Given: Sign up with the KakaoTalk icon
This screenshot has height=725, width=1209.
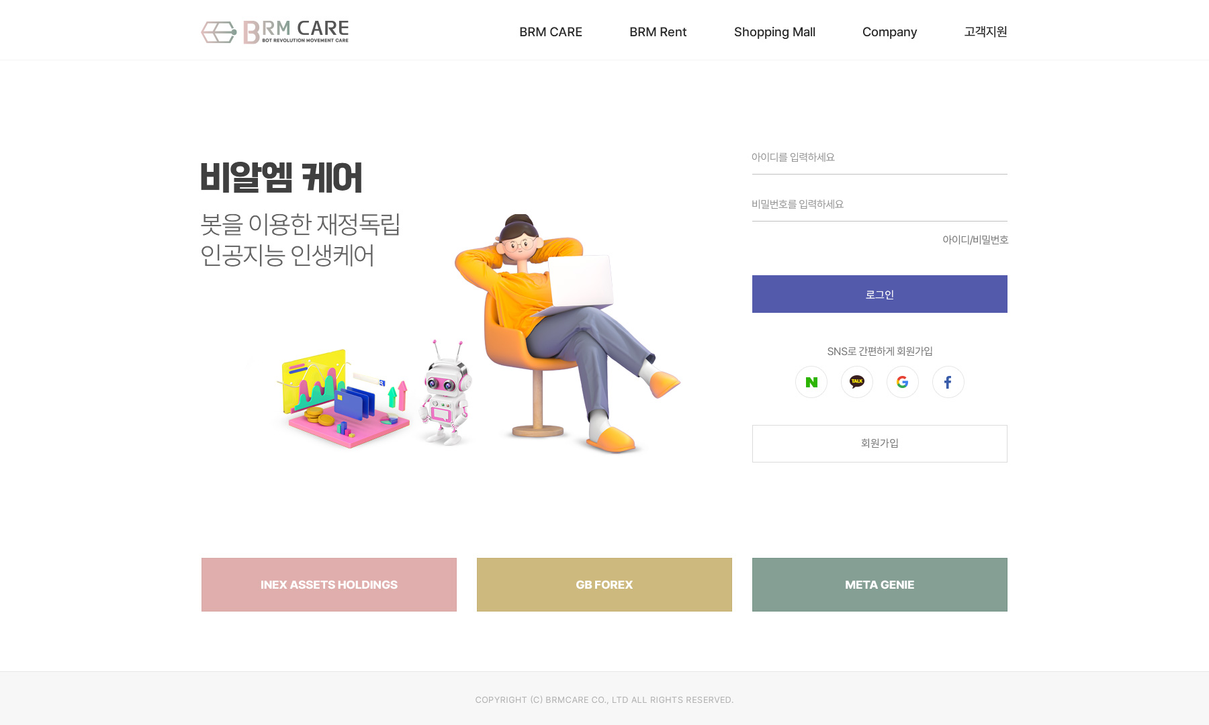Looking at the screenshot, I should coord(857,382).
